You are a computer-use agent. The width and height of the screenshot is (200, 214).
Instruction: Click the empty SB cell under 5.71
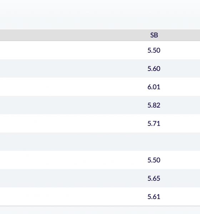154,142
